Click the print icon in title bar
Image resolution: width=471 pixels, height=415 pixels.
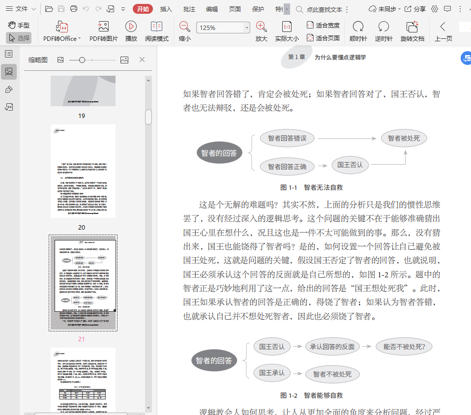(74, 9)
